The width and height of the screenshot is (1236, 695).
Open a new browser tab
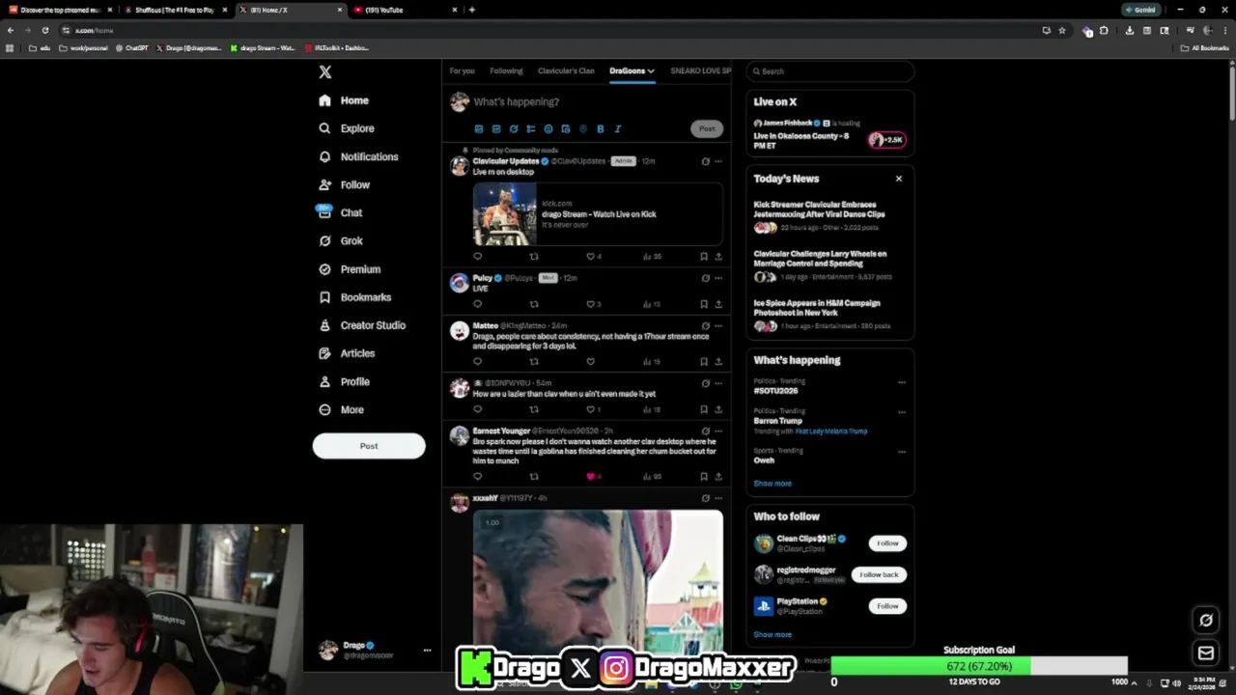(x=471, y=10)
